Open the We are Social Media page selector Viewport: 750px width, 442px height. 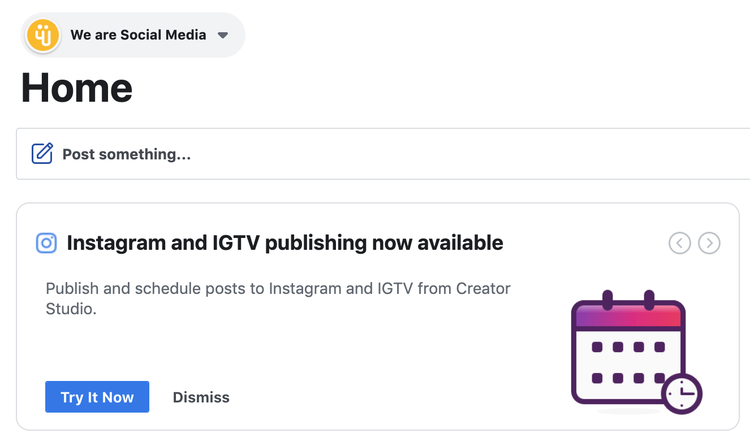pyautogui.click(x=133, y=35)
